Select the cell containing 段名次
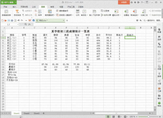 [x=130, y=35]
